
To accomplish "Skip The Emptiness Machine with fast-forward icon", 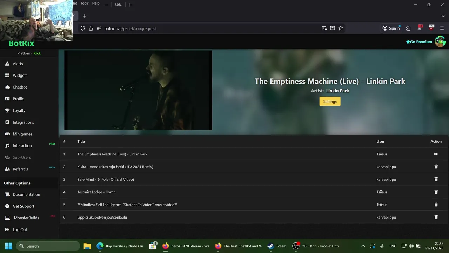I will [x=436, y=154].
